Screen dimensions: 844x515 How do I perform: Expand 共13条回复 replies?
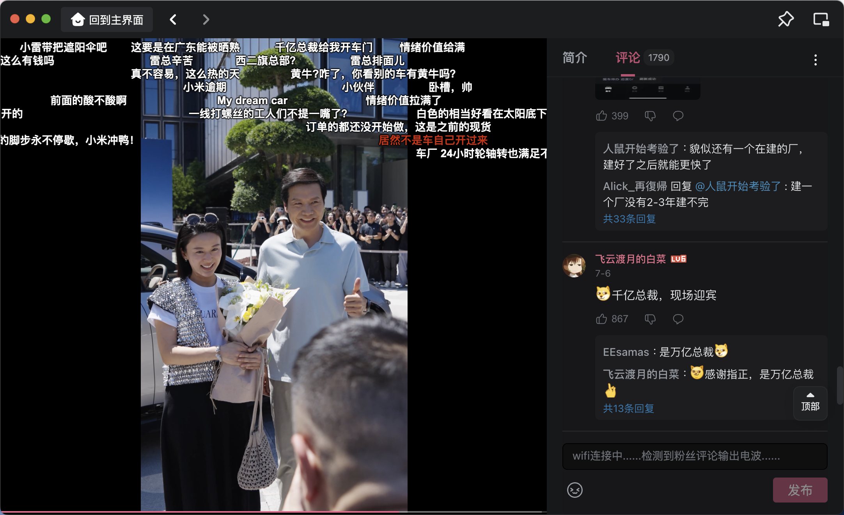(628, 408)
